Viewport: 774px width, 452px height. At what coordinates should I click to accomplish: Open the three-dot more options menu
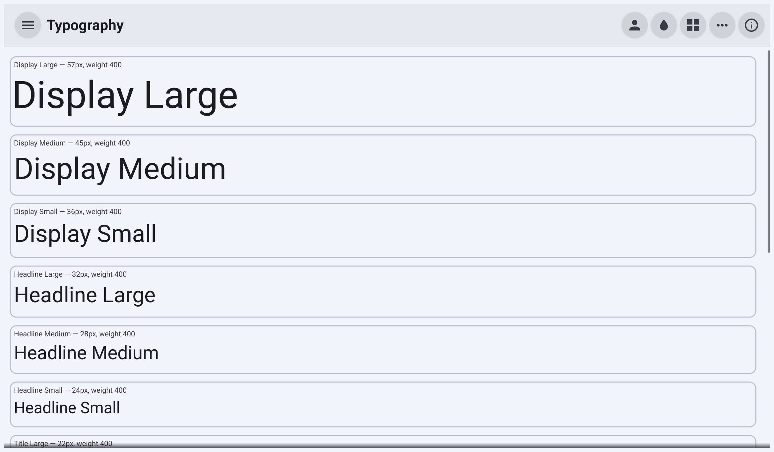coord(722,25)
